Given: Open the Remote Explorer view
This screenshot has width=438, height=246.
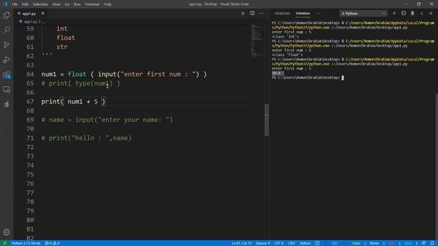Looking at the screenshot, I should point(6,90).
